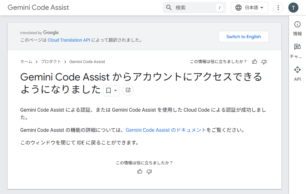Open the 情報 (Info) panel icon

click(x=297, y=24)
